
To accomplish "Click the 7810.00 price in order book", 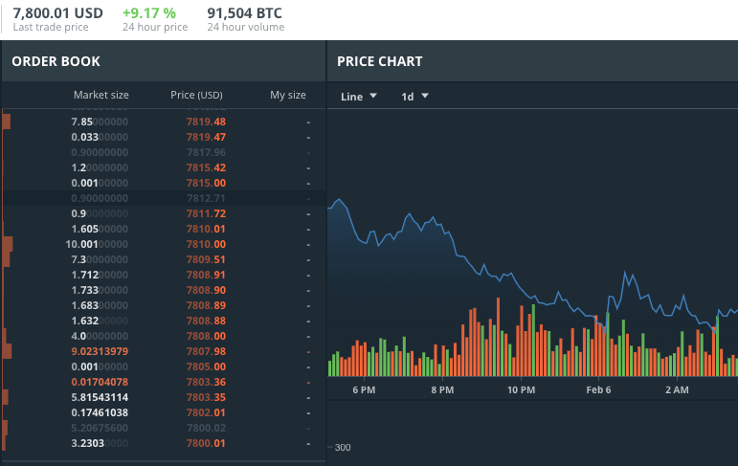I will [x=206, y=244].
